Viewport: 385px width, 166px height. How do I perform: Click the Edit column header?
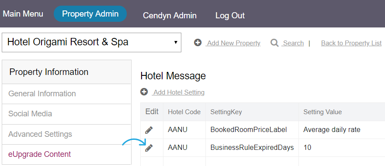[152, 112]
